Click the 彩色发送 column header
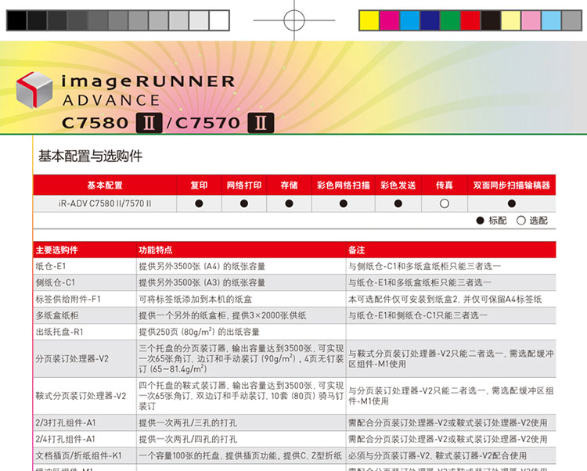 (398, 185)
